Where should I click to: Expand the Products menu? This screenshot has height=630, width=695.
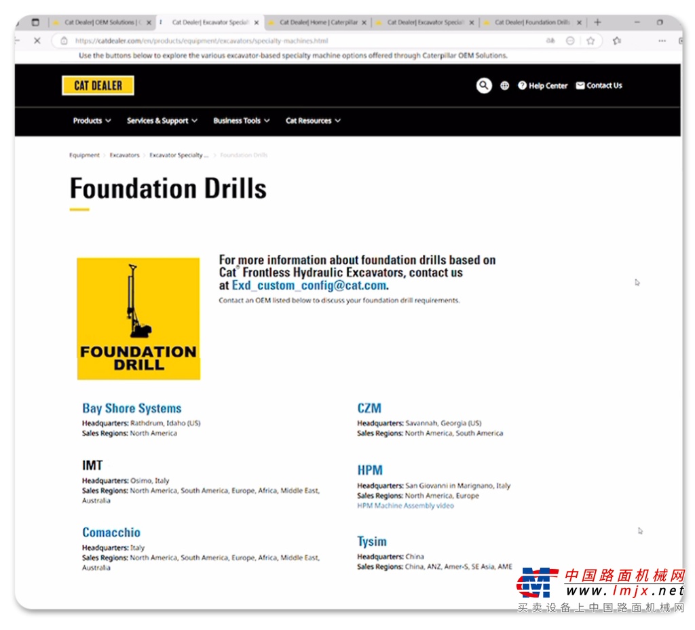click(x=92, y=121)
